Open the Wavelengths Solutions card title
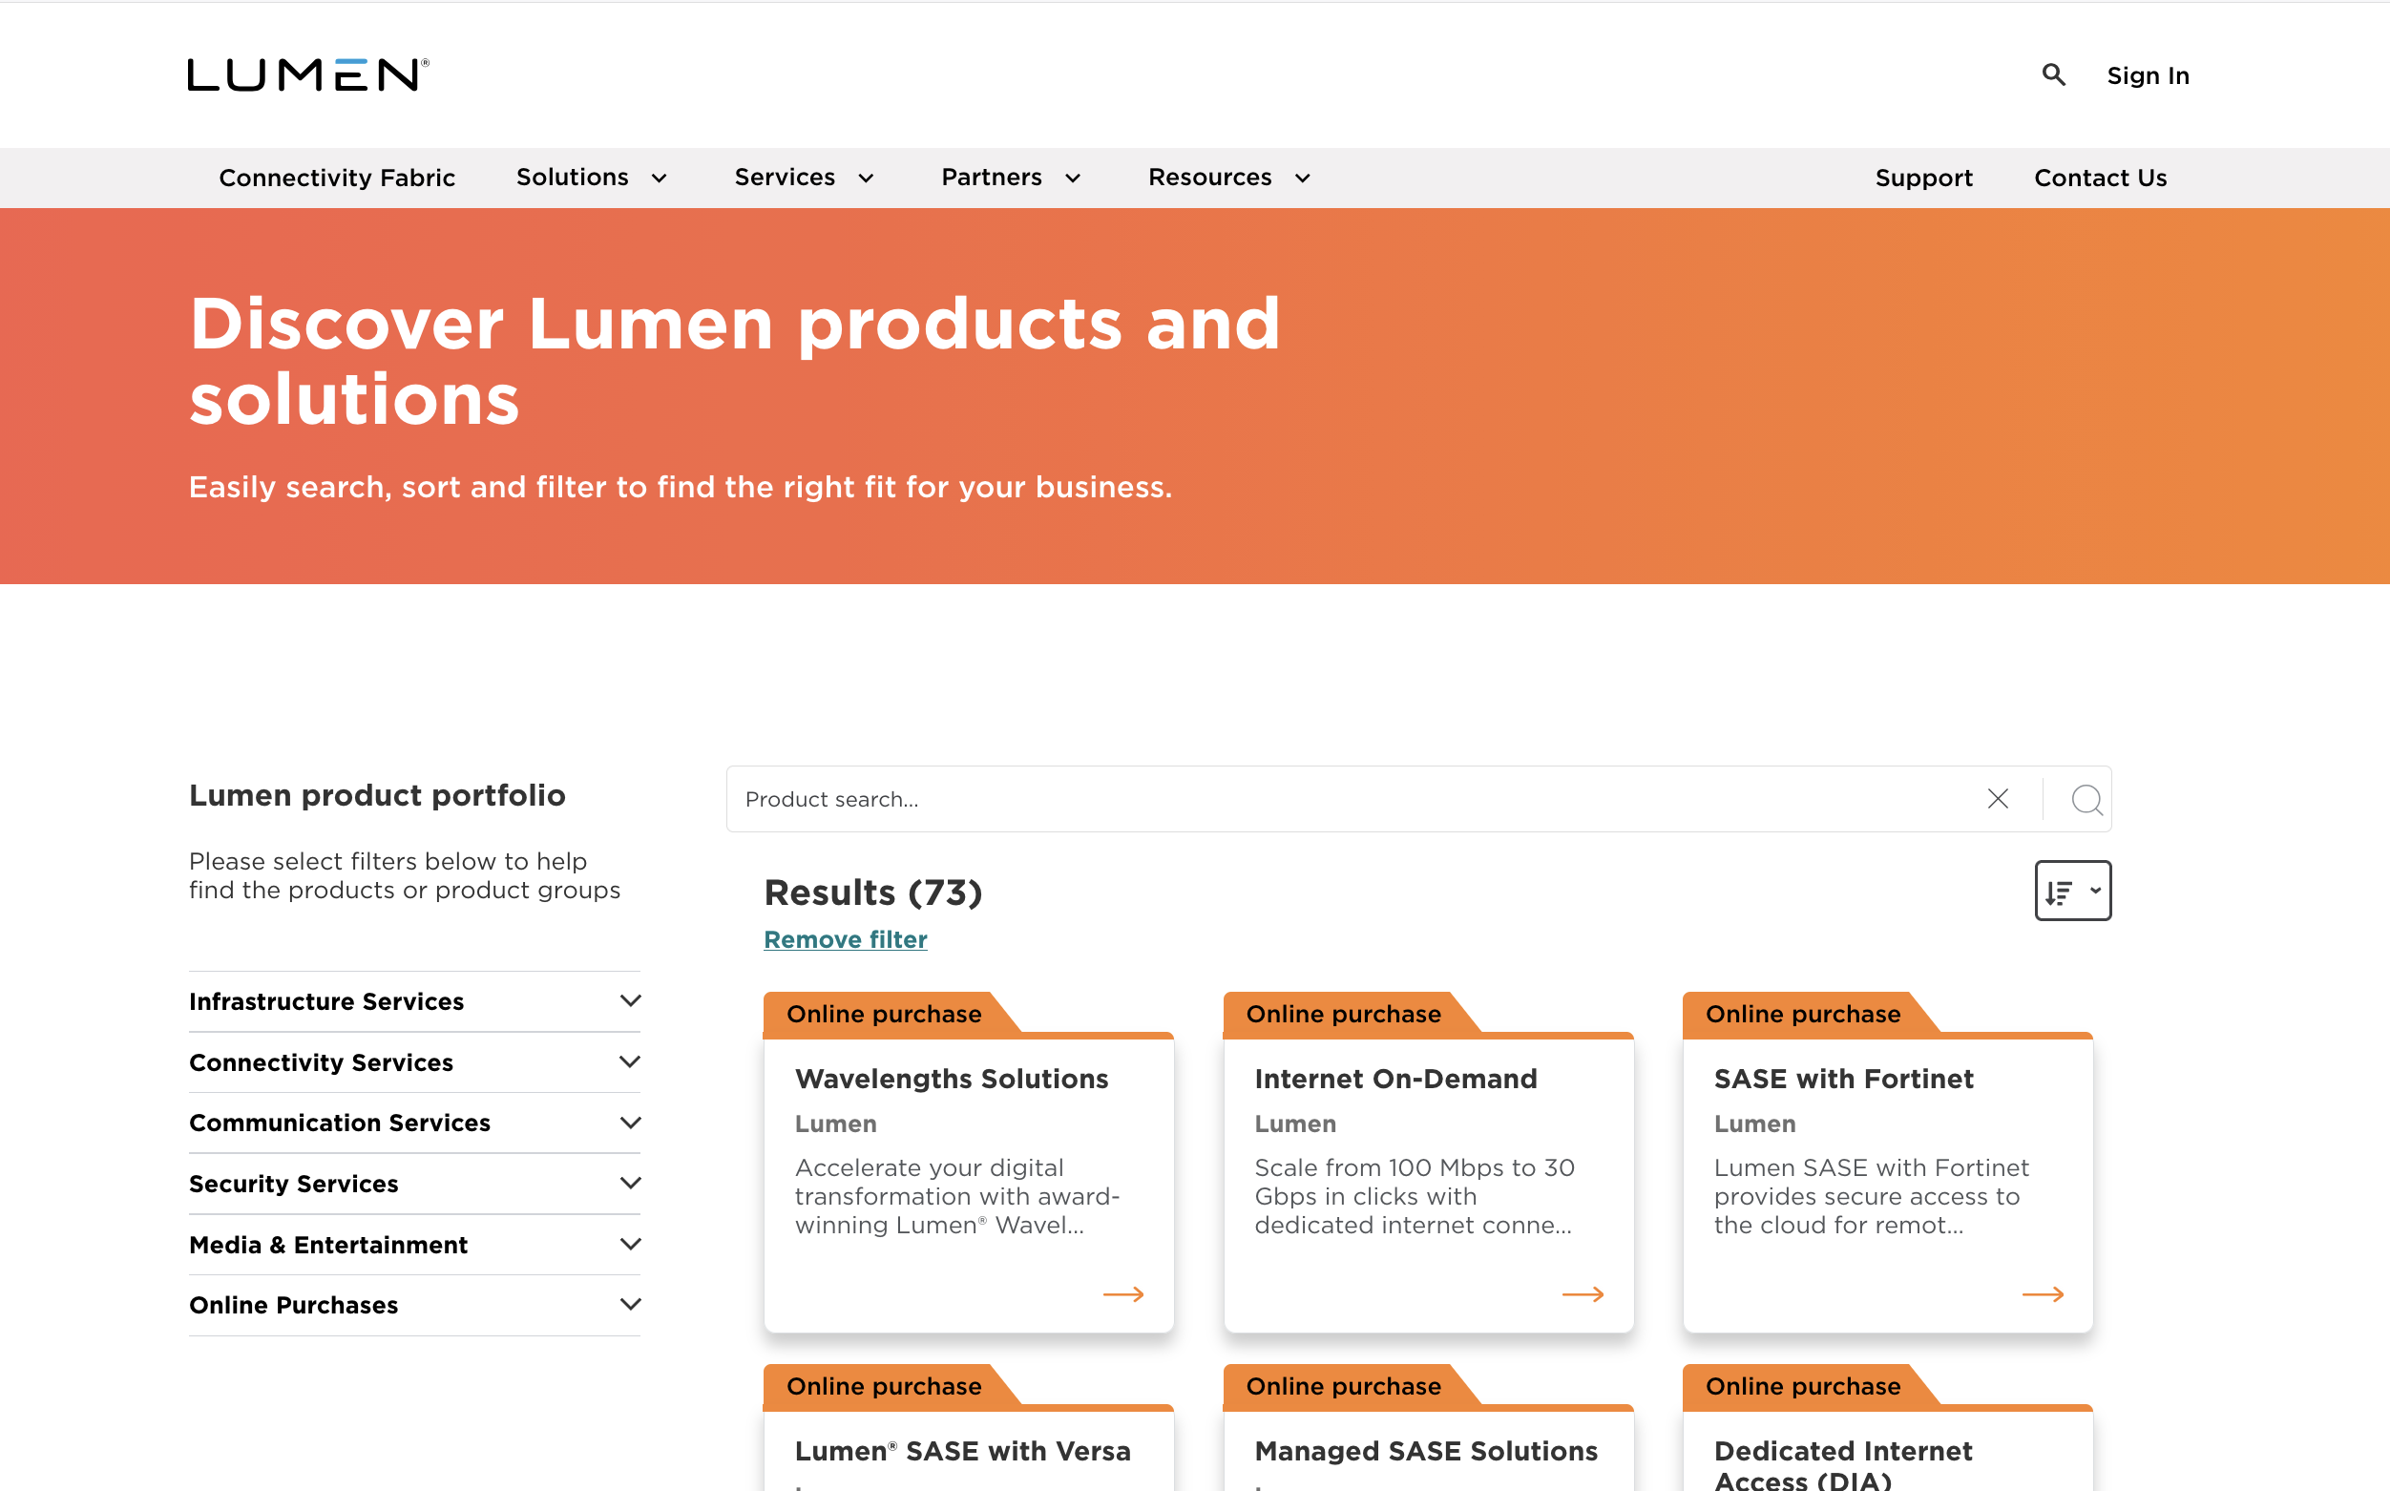2390x1491 pixels. point(952,1079)
